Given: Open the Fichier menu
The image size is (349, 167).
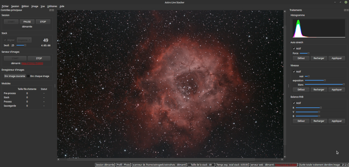Looking at the screenshot, I should (x=5, y=6).
